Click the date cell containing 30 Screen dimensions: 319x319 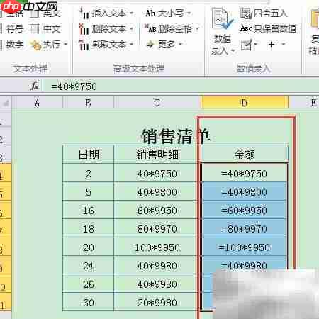coord(89,303)
